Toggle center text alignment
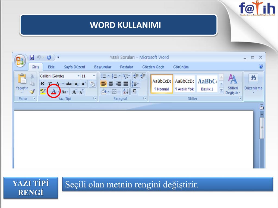The height and width of the screenshot is (208, 278). (111, 84)
